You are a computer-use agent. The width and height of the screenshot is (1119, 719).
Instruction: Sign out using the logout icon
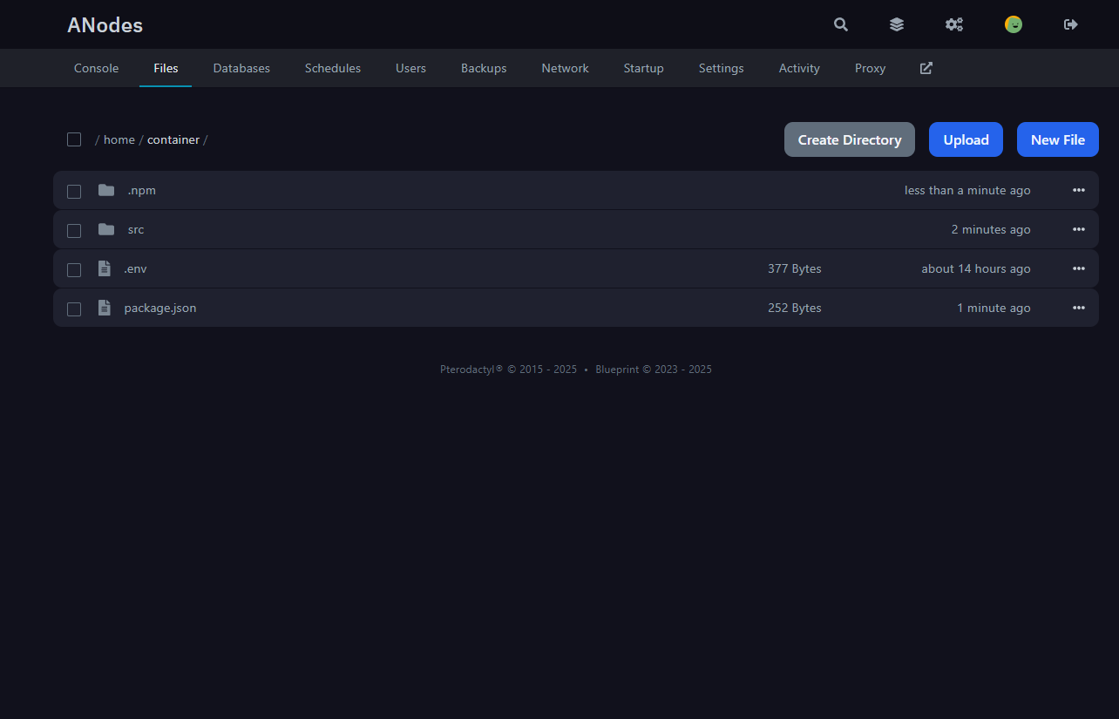click(x=1070, y=24)
